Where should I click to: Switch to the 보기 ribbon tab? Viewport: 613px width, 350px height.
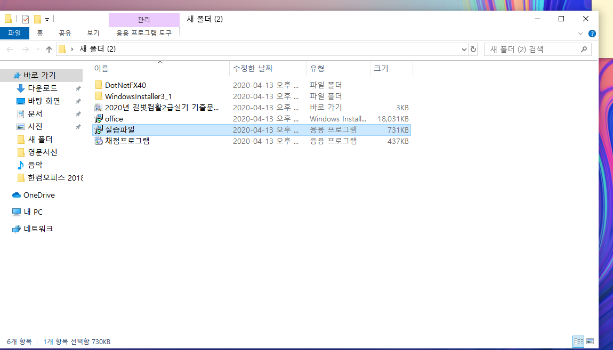(x=93, y=33)
